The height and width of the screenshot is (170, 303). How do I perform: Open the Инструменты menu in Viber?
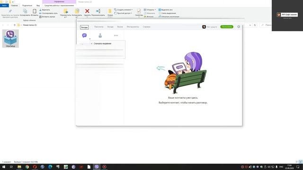pyautogui.click(x=133, y=27)
